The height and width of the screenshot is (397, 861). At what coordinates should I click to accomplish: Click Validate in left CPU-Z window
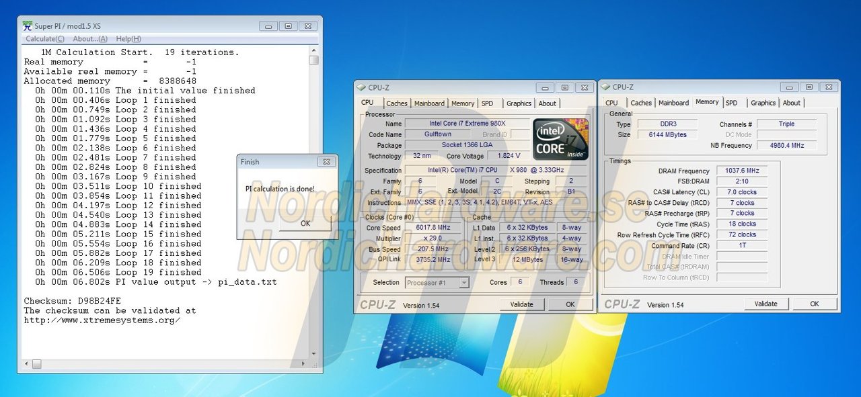click(522, 304)
